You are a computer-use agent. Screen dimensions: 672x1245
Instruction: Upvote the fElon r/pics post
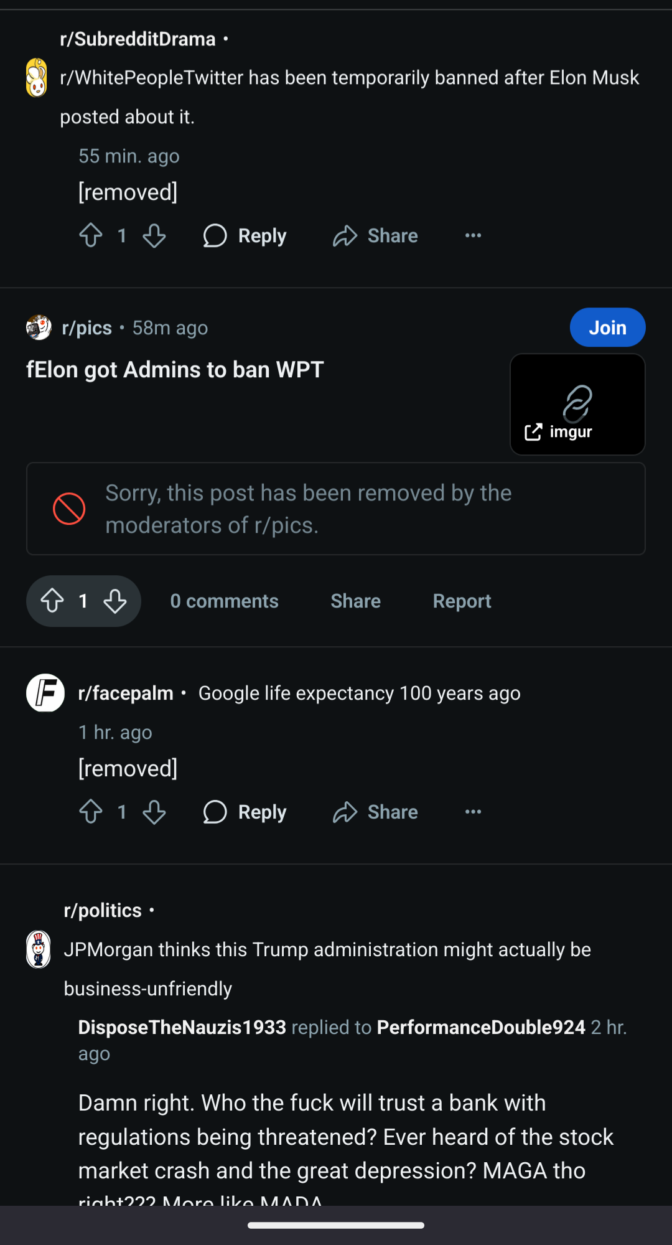(52, 601)
